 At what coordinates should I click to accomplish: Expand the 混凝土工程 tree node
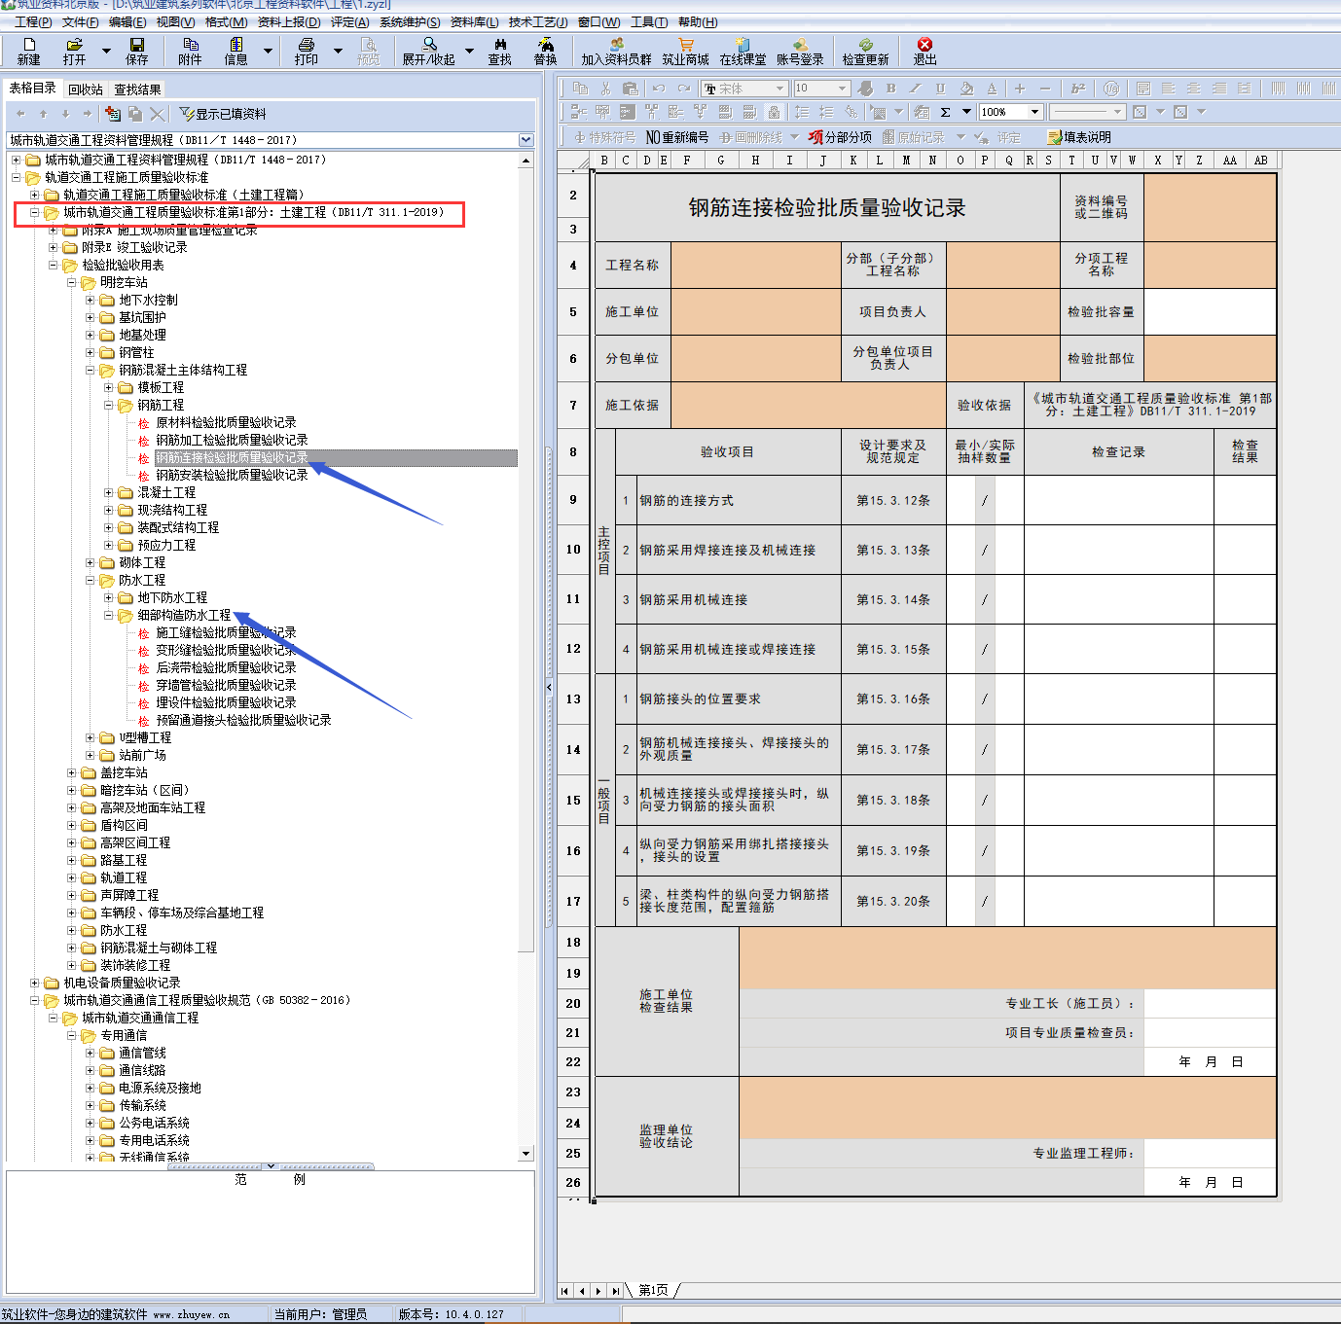point(109,493)
